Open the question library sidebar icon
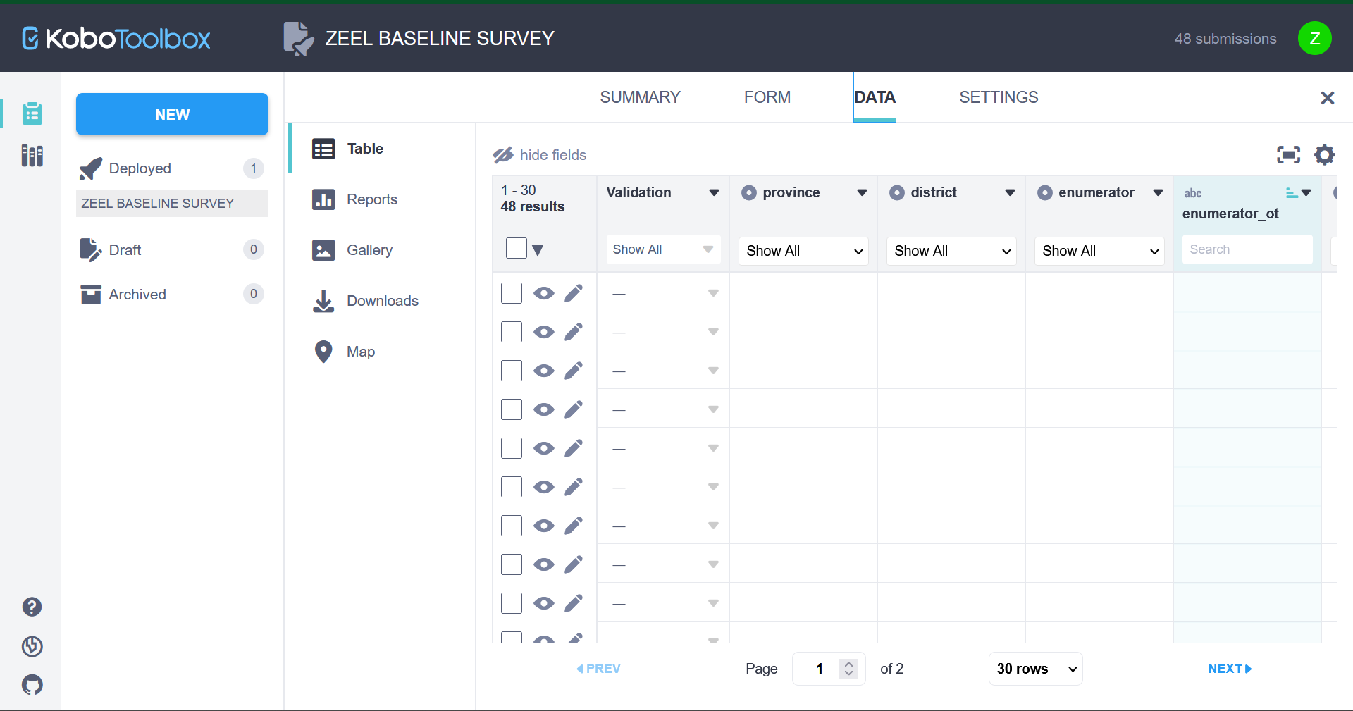The image size is (1353, 711). [32, 156]
